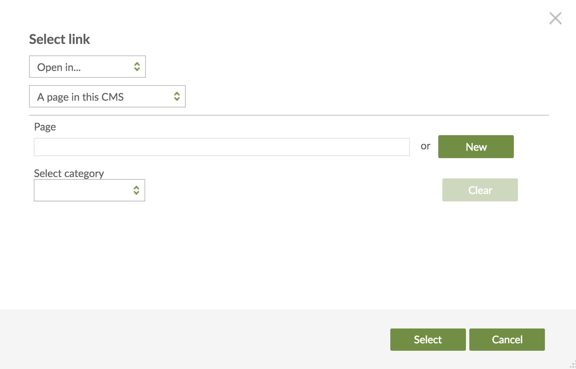Expand the Select category dropdown

[x=83, y=190]
